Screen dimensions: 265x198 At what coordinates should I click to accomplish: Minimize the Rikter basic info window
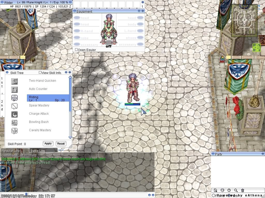pos(70,2)
